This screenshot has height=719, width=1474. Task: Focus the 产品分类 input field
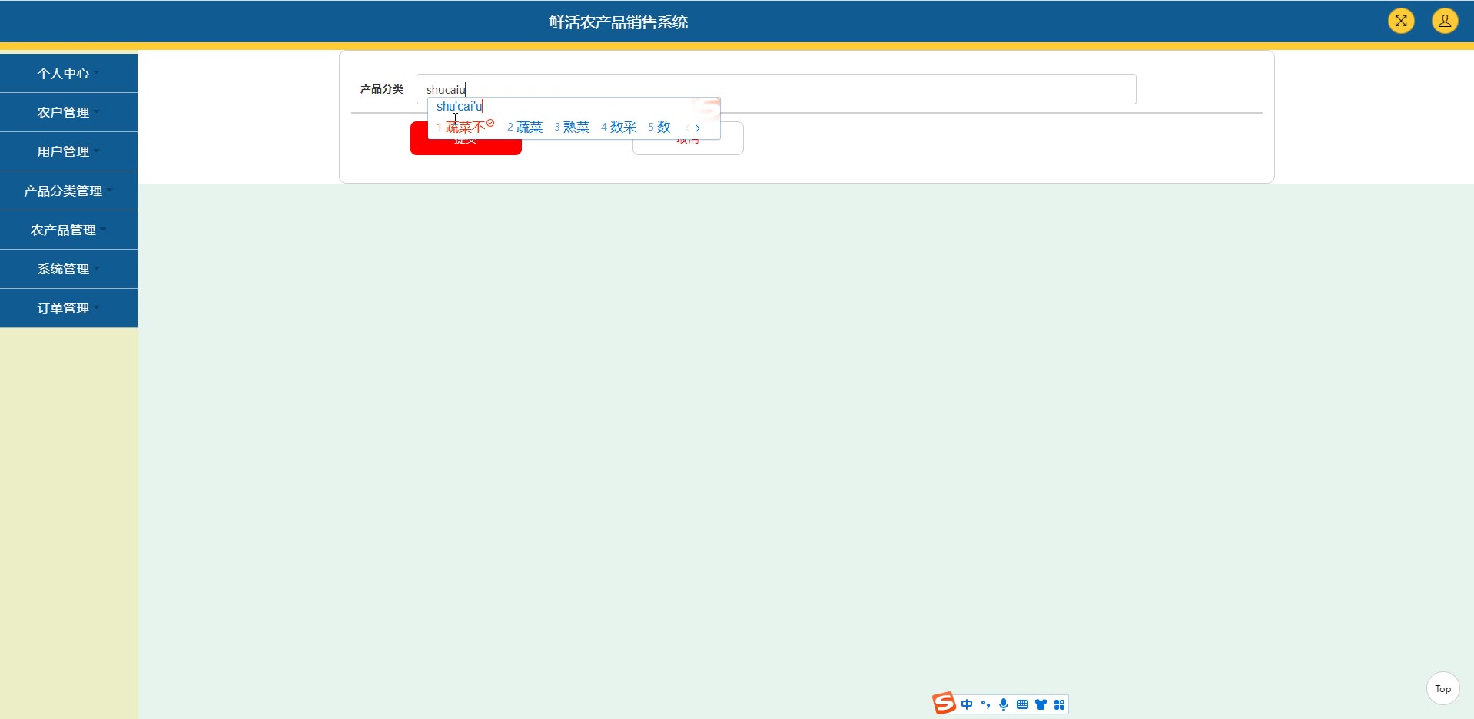point(776,89)
